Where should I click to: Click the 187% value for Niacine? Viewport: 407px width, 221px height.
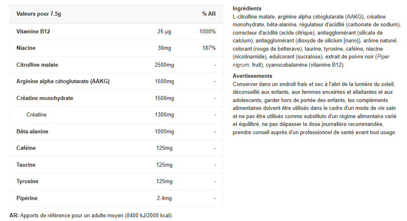click(209, 48)
